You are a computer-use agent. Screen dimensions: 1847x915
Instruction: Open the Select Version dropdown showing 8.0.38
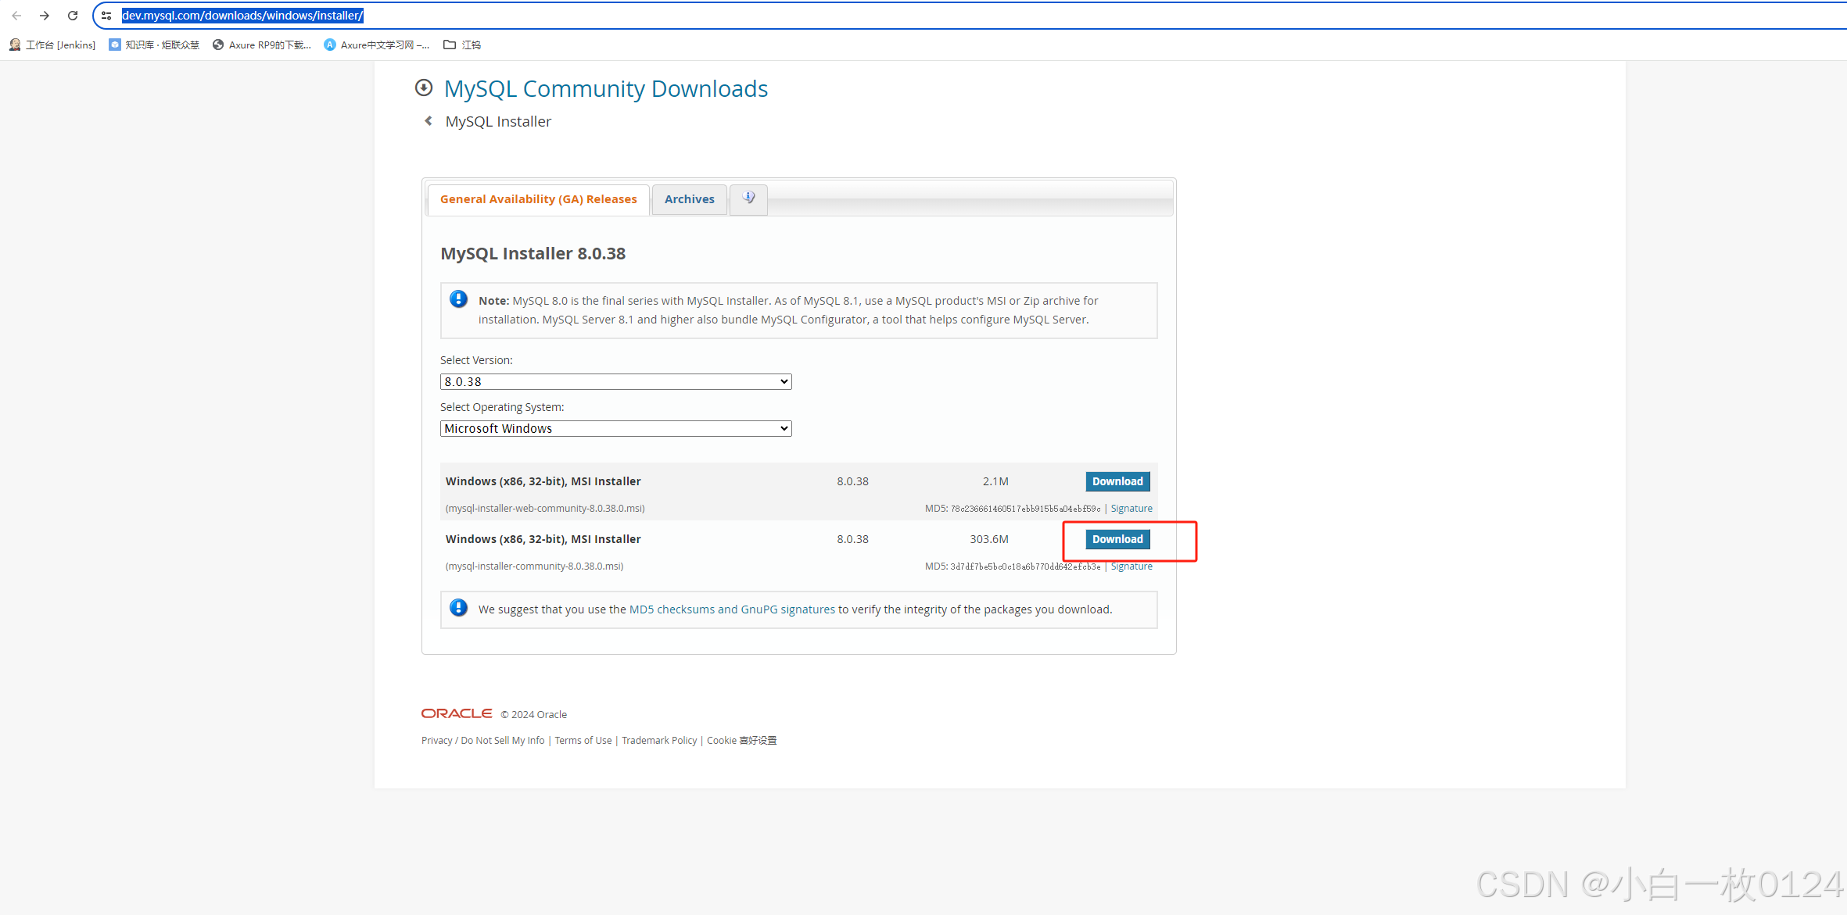pos(615,381)
